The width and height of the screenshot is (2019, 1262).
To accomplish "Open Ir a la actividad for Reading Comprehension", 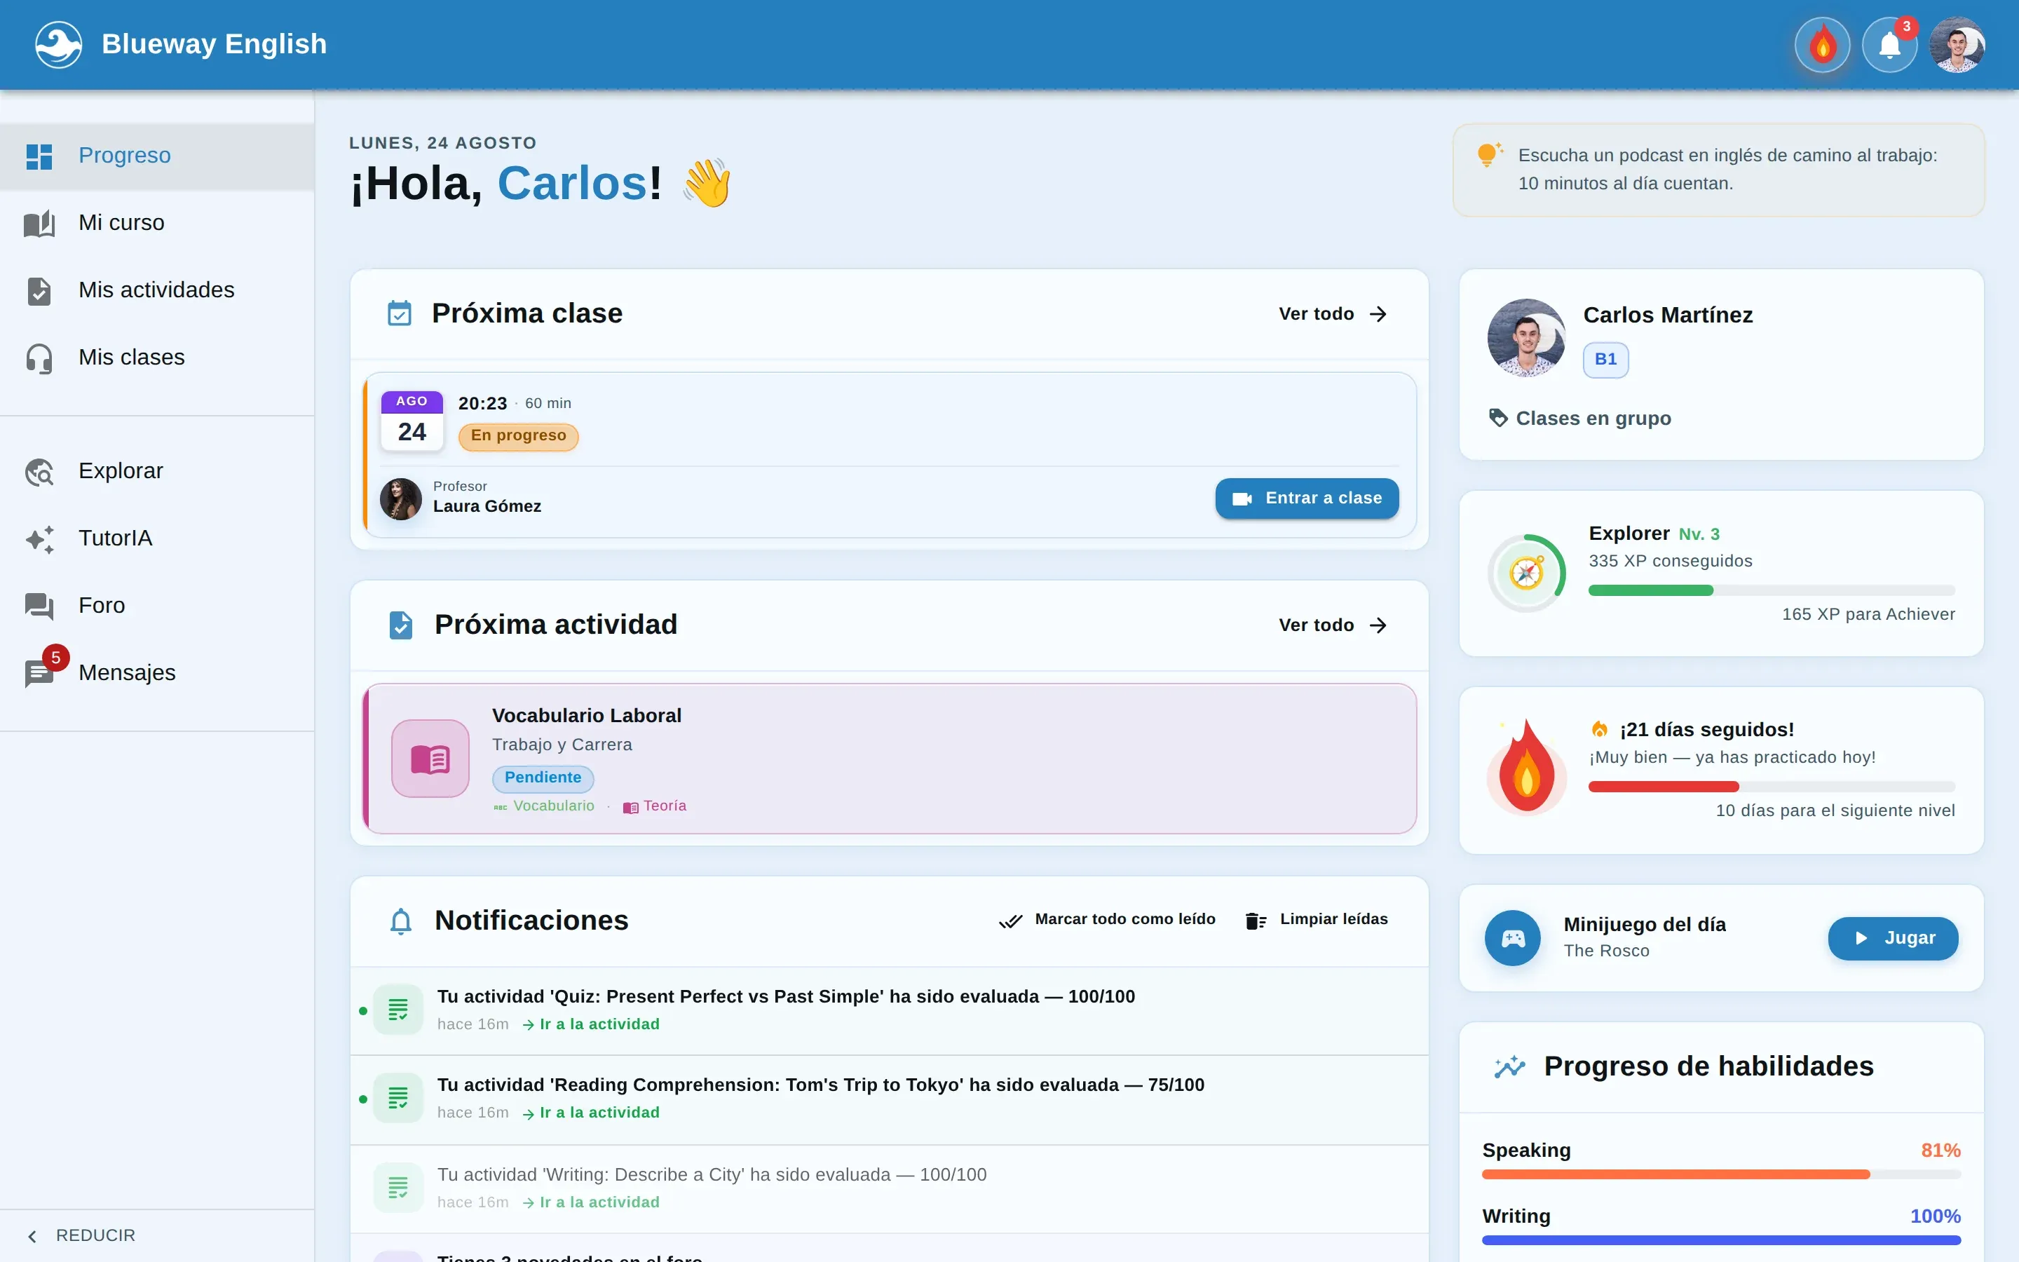I will click(591, 1113).
